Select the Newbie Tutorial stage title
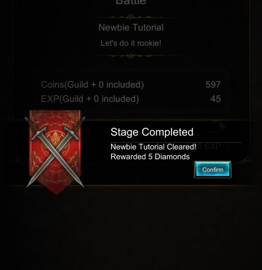The image size is (262, 270). point(131,27)
